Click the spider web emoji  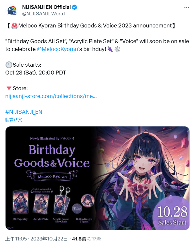coord(117,49)
